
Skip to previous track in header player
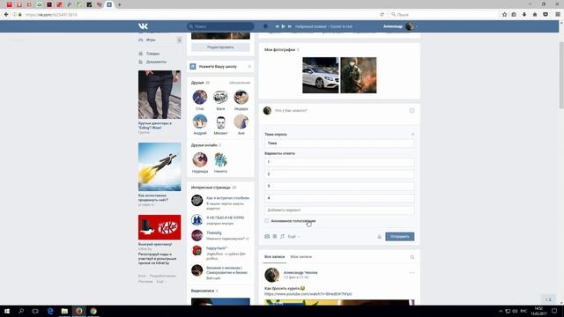(x=277, y=26)
